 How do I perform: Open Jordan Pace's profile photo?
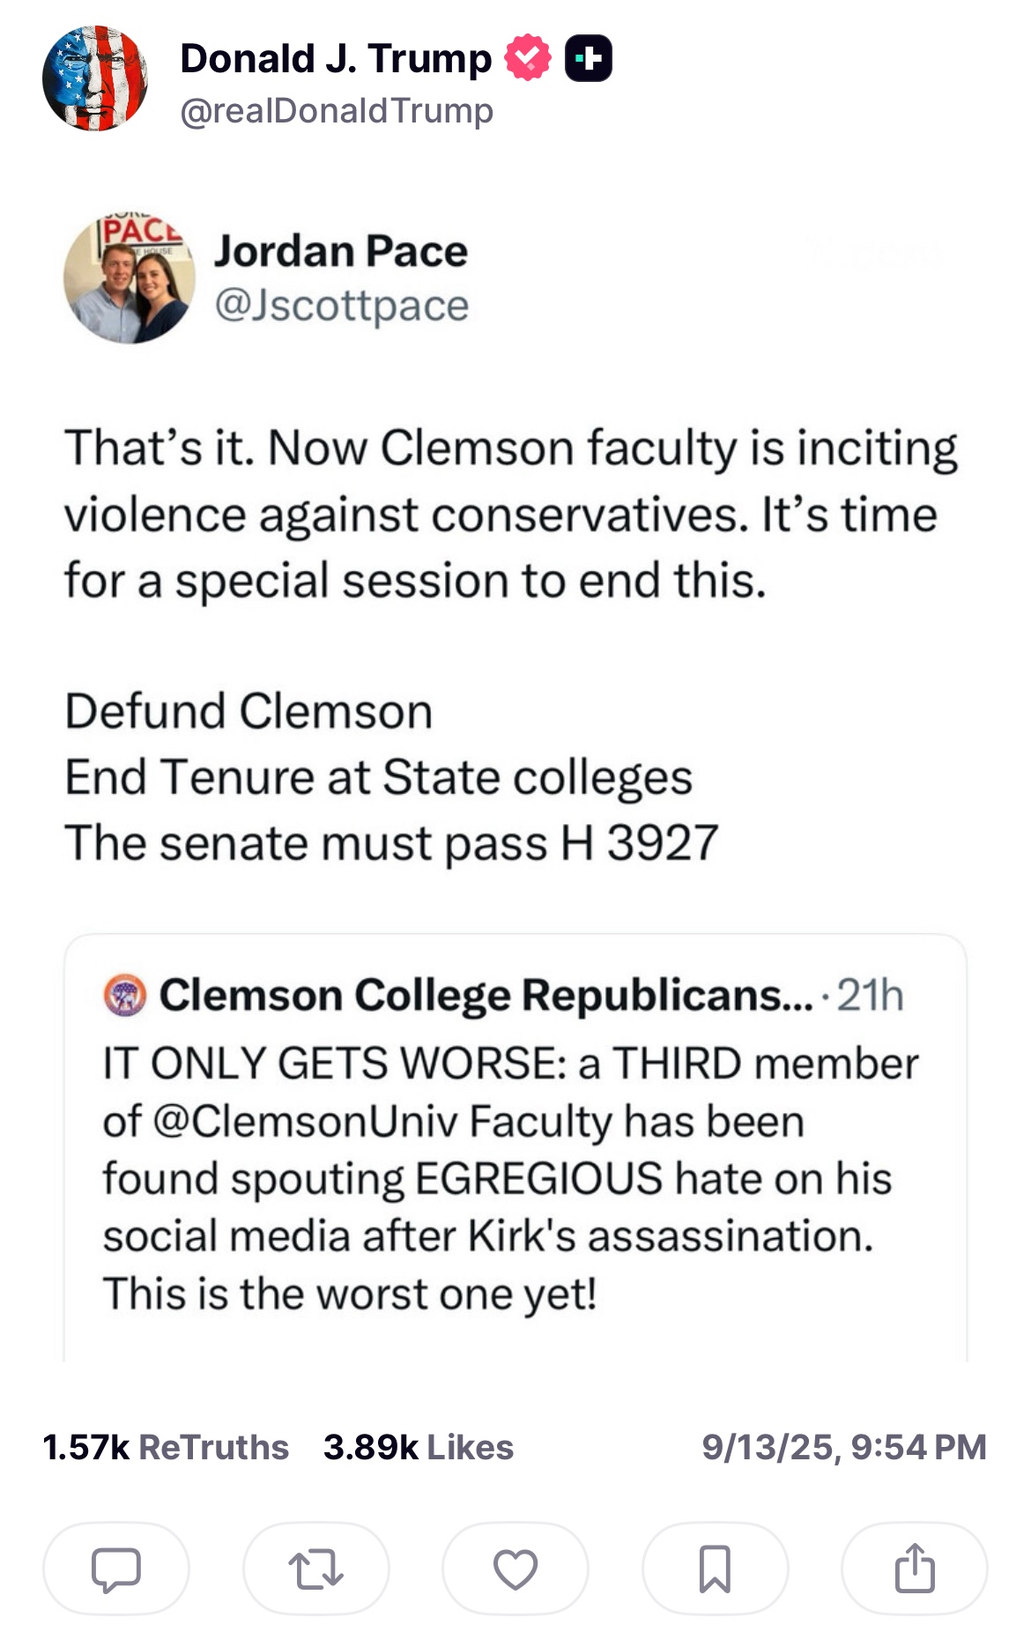tap(130, 278)
